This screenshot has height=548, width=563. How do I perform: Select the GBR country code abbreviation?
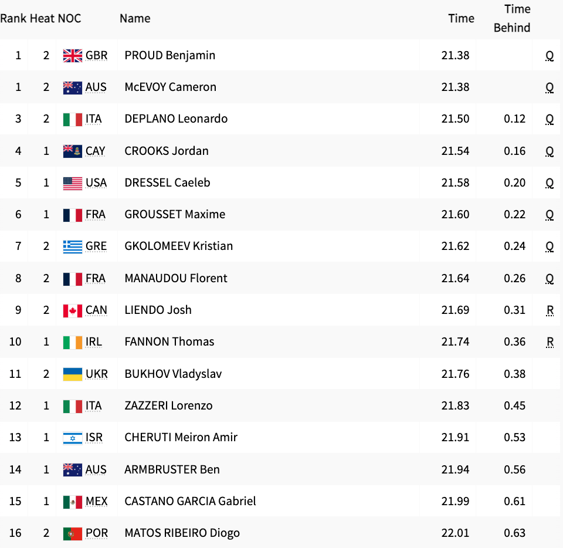tap(97, 56)
